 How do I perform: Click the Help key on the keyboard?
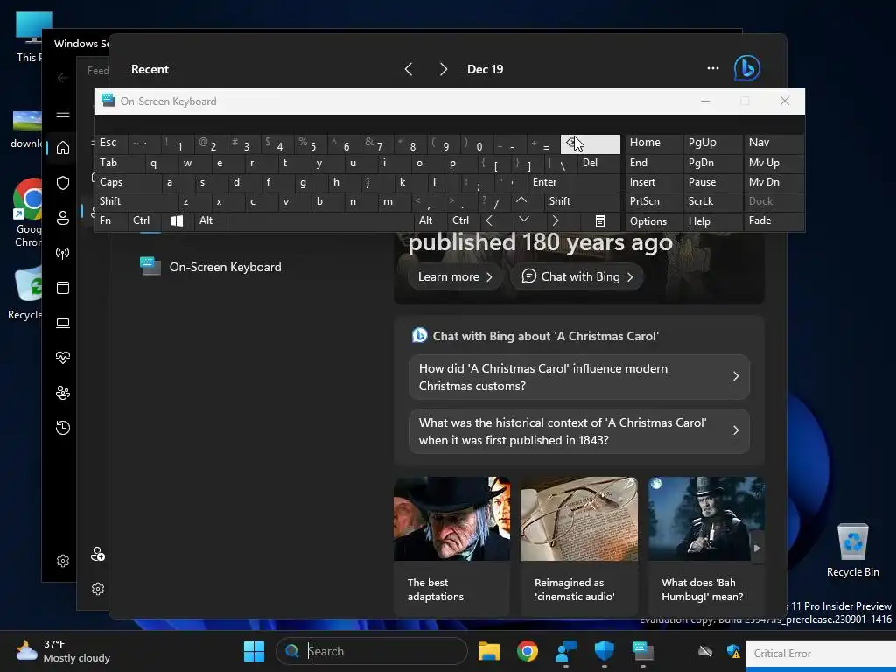click(713, 221)
